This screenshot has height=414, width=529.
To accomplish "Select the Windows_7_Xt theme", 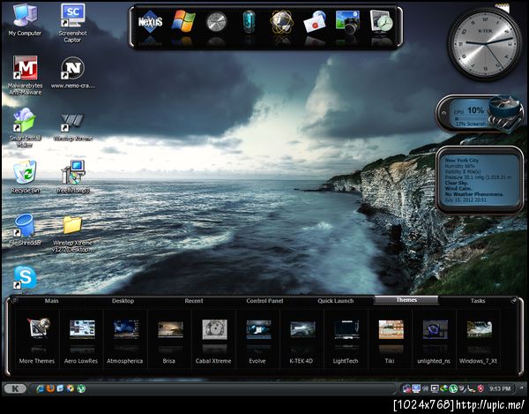I will [x=478, y=341].
